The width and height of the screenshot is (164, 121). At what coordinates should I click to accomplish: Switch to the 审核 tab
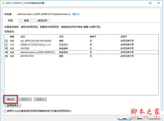pyautogui.click(x=26, y=21)
